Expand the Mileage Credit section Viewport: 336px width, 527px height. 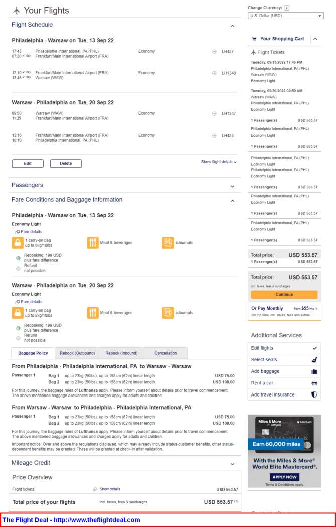click(232, 464)
